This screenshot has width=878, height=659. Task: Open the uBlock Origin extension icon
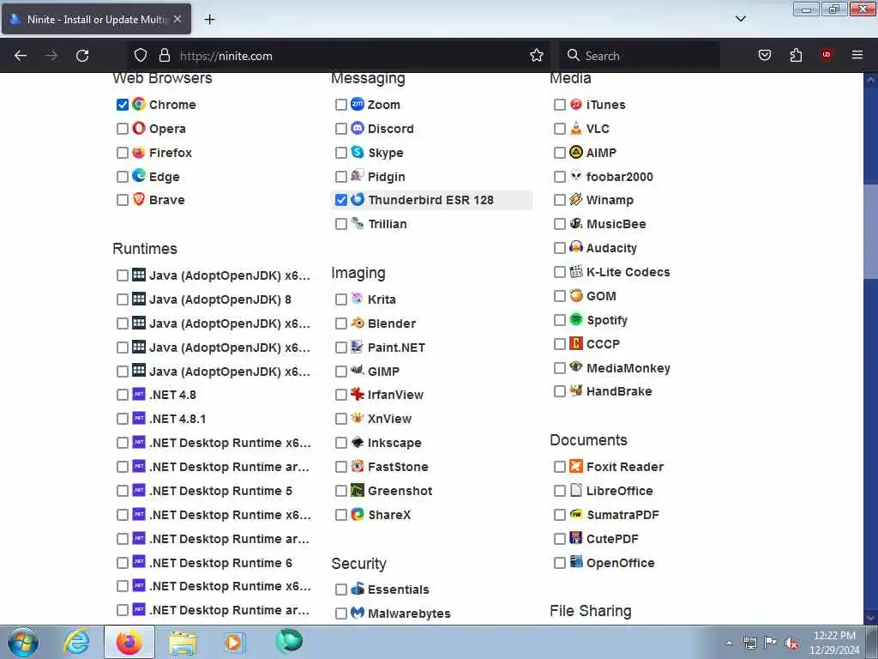[x=827, y=55]
